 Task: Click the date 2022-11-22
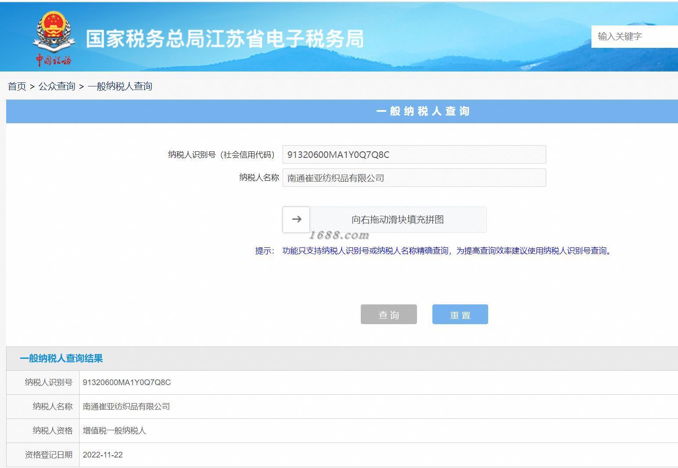[x=102, y=455]
